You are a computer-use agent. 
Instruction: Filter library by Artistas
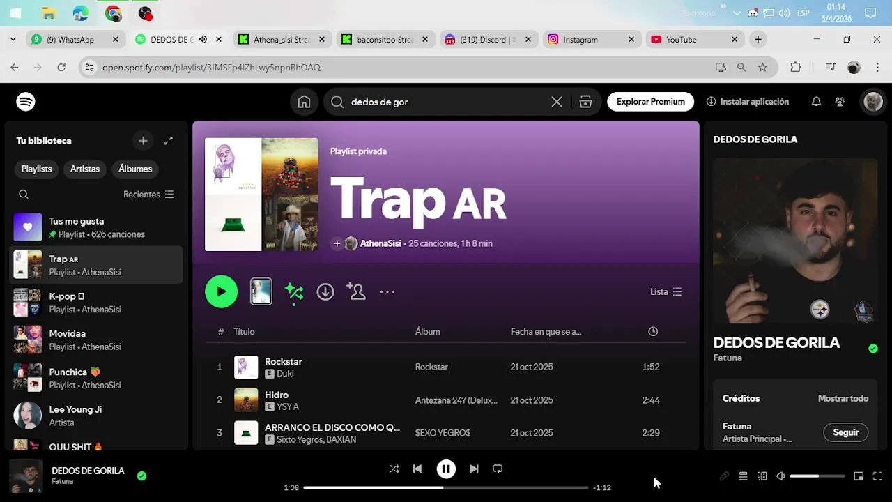[85, 169]
